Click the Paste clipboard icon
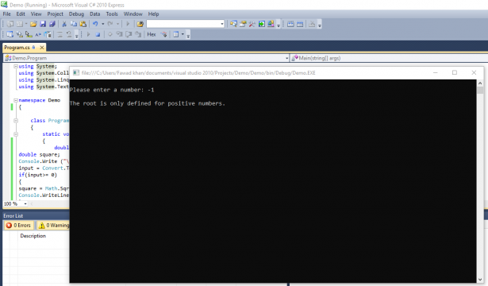Screen dimensions: 488x286 click(x=83, y=24)
